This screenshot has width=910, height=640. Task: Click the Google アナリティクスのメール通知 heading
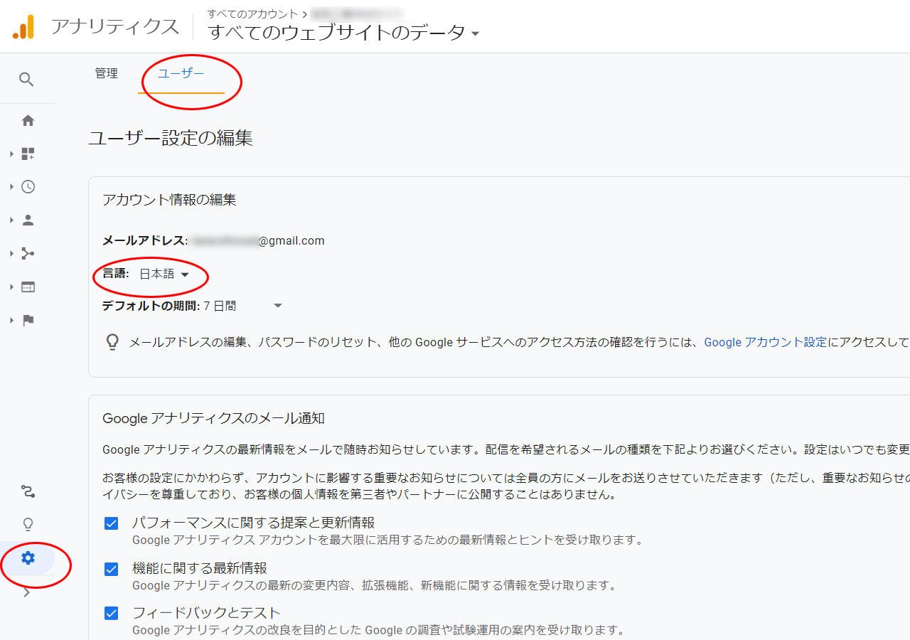click(213, 418)
